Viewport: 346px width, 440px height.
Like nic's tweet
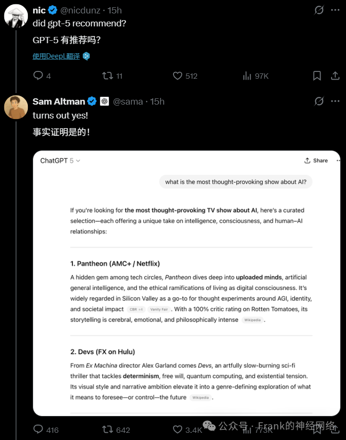pyautogui.click(x=177, y=75)
